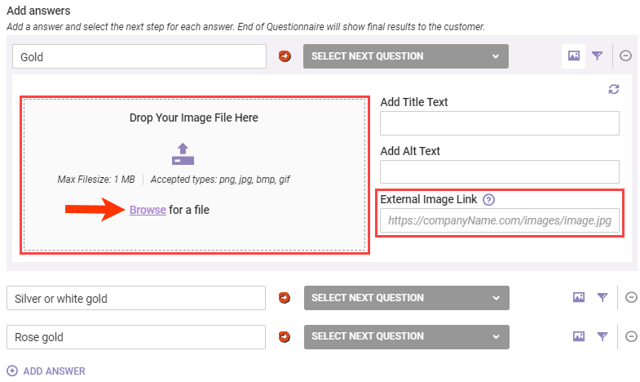This screenshot has width=640, height=382.
Task: Click the filter icon for Silver or white gold
Action: (602, 298)
